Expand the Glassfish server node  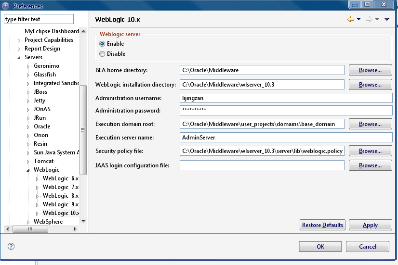pos(28,75)
